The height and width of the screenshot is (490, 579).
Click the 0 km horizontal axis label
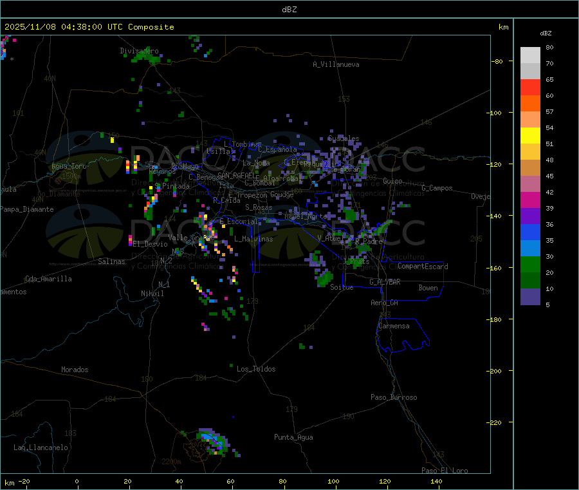[77, 481]
